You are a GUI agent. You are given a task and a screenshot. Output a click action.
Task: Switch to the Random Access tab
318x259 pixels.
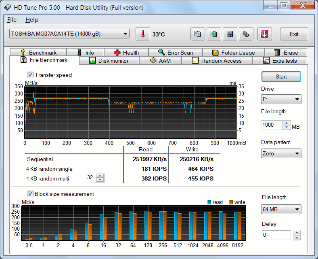[217, 61]
